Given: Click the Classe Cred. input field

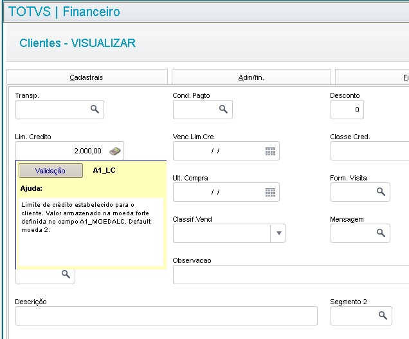Looking at the screenshot, I should tap(370, 151).
